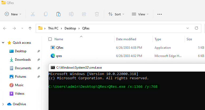Expand chevron after Desktop breadcrumb
Screen dimensions: 205x110
pyautogui.click(x=79, y=28)
